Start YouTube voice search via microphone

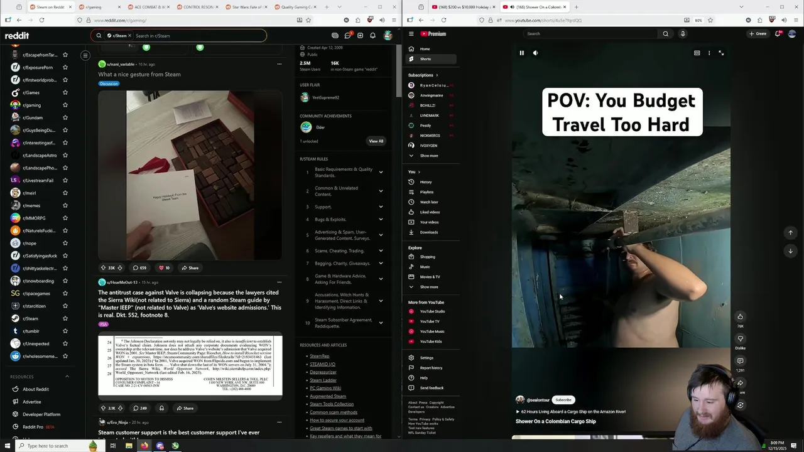click(x=683, y=34)
